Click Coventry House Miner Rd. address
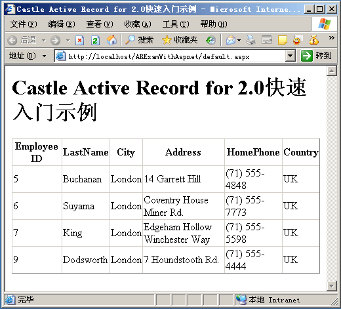This screenshot has width=341, height=309. tap(176, 206)
